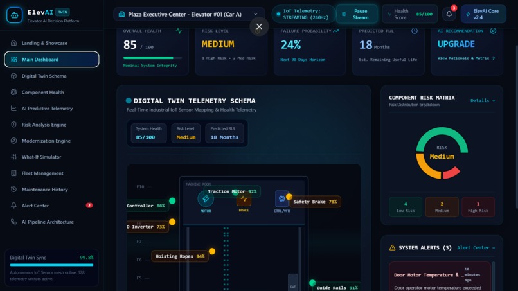This screenshot has width=518, height=291.
Task: Click AI Recommendation compass icon
Action: click(493, 31)
